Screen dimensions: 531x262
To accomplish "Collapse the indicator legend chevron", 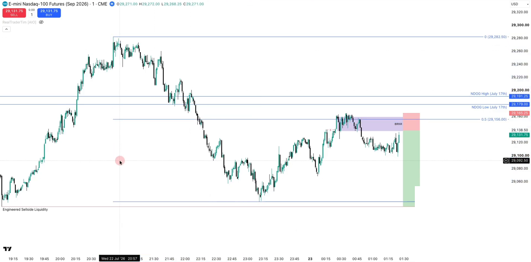I will 6,29.
